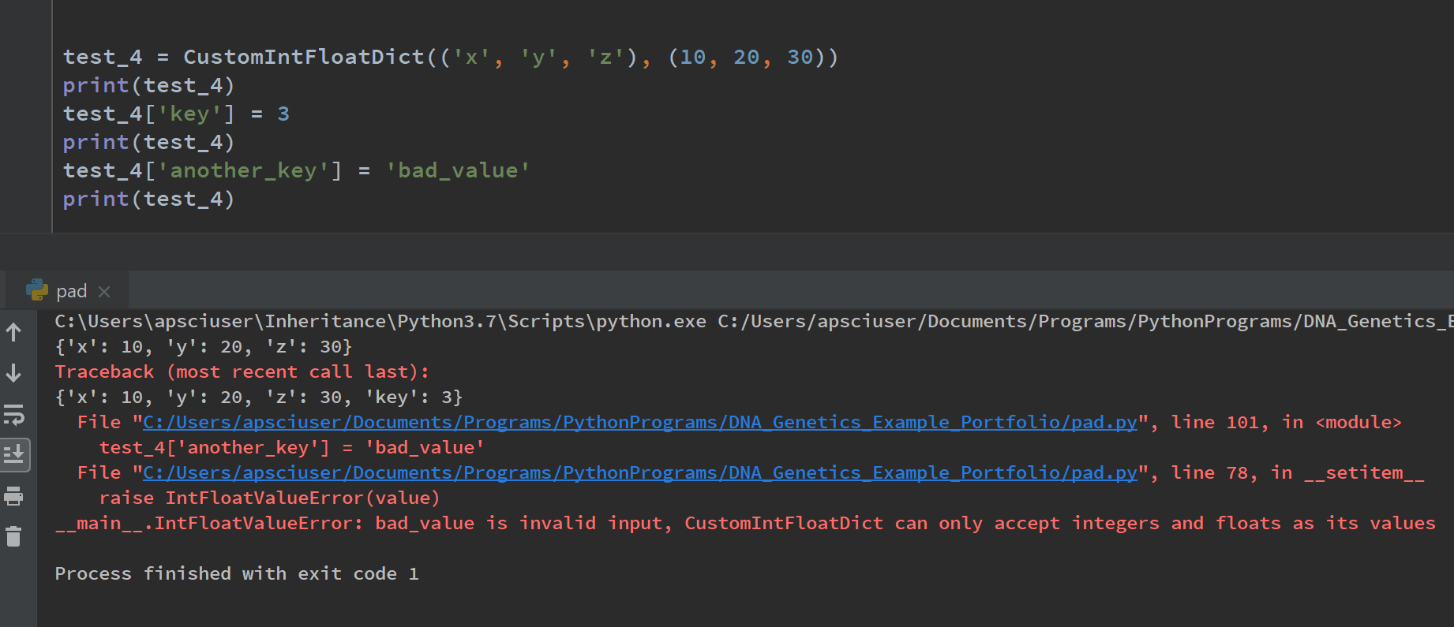The image size is (1454, 627).
Task: Click the up-stack-trace arrow icon
Action: [13, 333]
